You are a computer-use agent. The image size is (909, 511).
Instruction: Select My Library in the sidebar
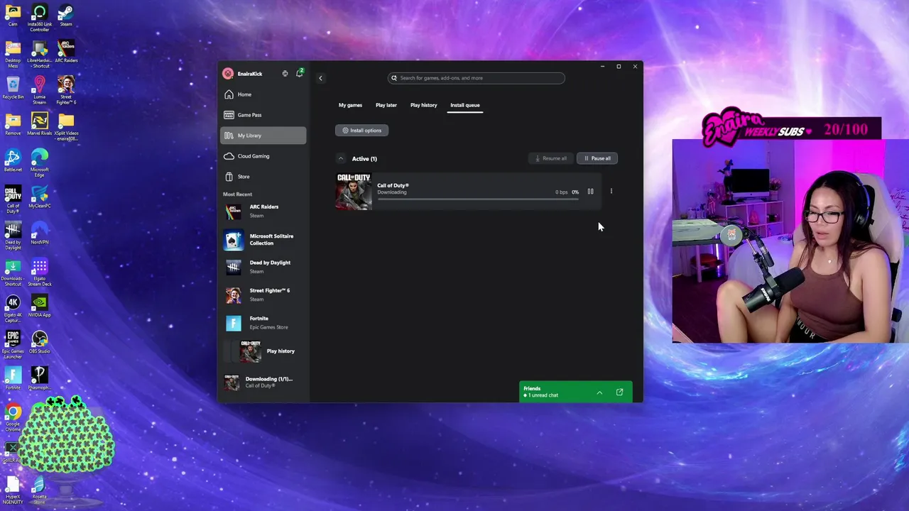263,136
